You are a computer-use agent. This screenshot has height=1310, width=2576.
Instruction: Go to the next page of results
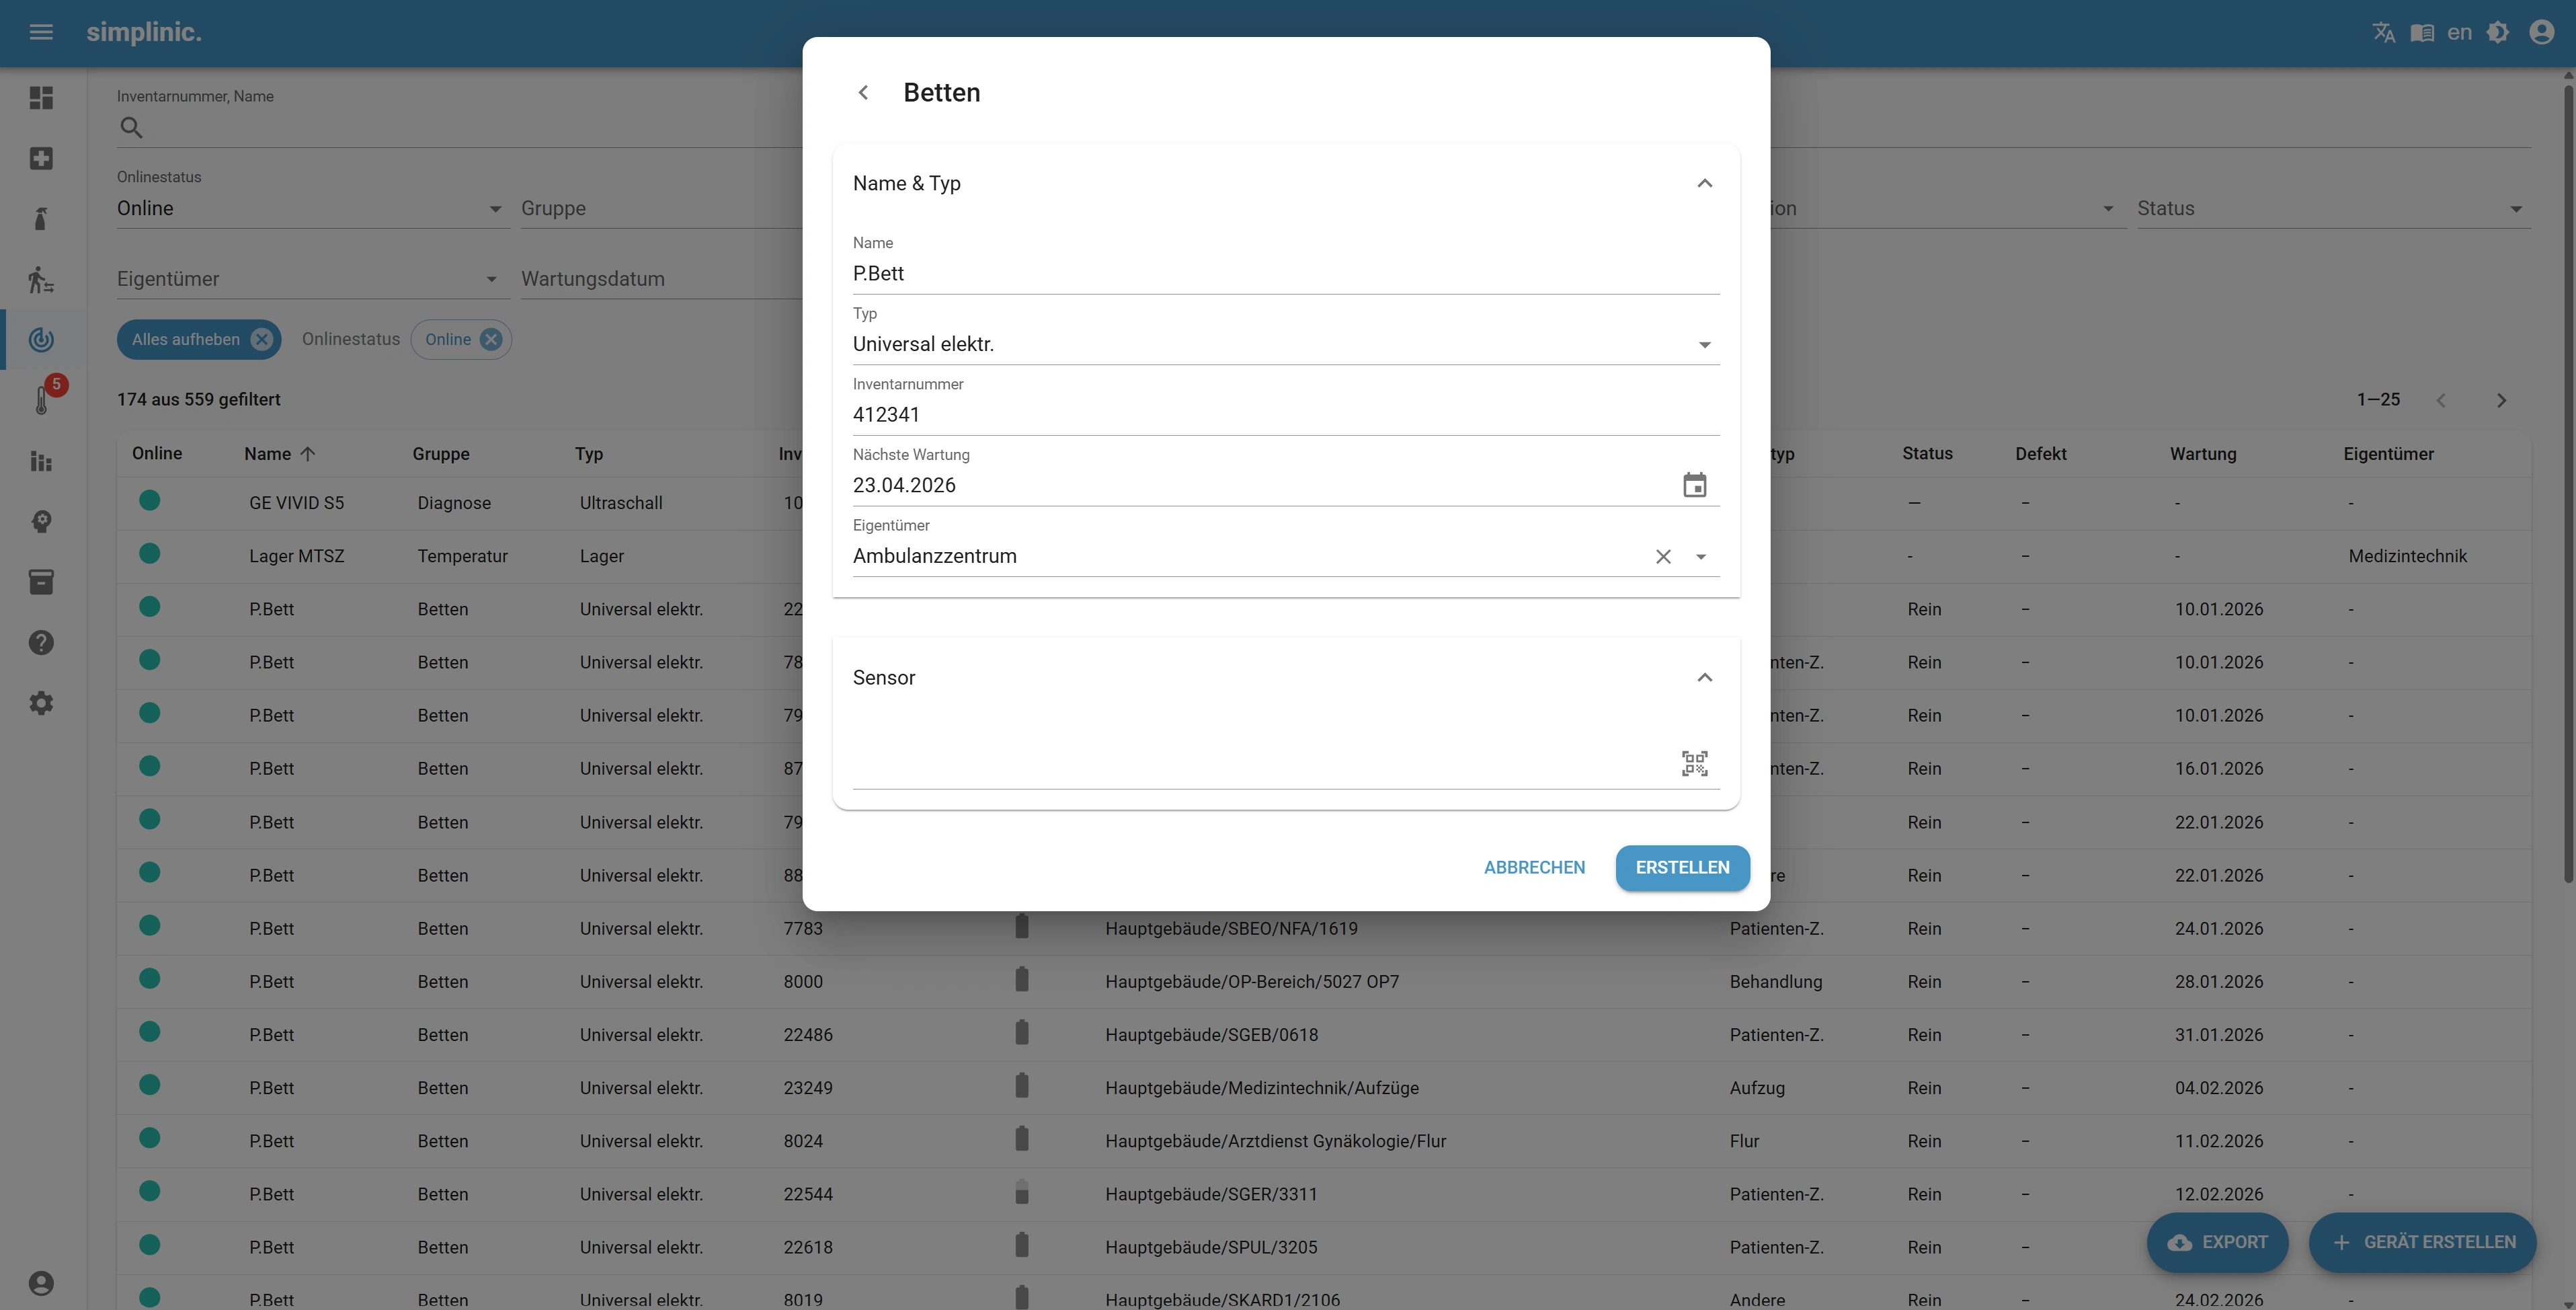tap(2501, 401)
